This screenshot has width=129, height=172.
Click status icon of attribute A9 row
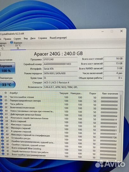tap(3, 138)
